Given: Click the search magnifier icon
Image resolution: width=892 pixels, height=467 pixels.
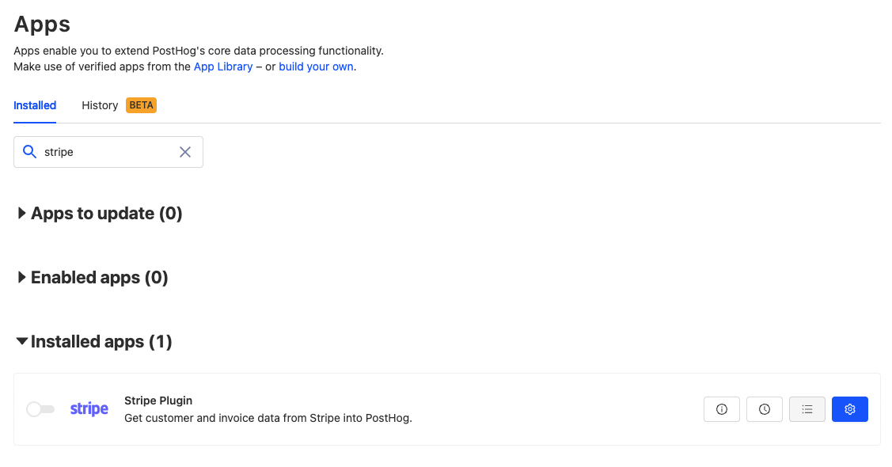Looking at the screenshot, I should pyautogui.click(x=30, y=151).
